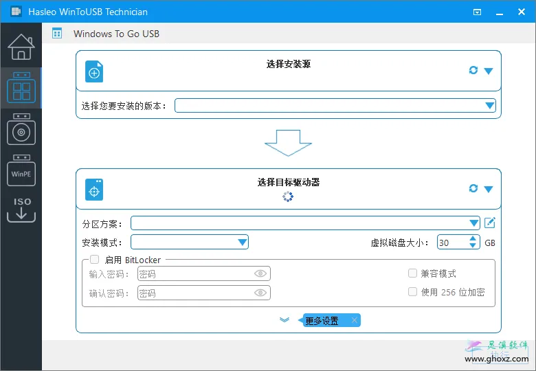Screen dimensions: 536x371
Task: Enable the 启用 BitLocker checkbox
Action: 94,259
